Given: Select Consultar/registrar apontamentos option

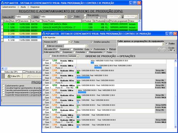Looking at the screenshot, I should tap(3, 88).
